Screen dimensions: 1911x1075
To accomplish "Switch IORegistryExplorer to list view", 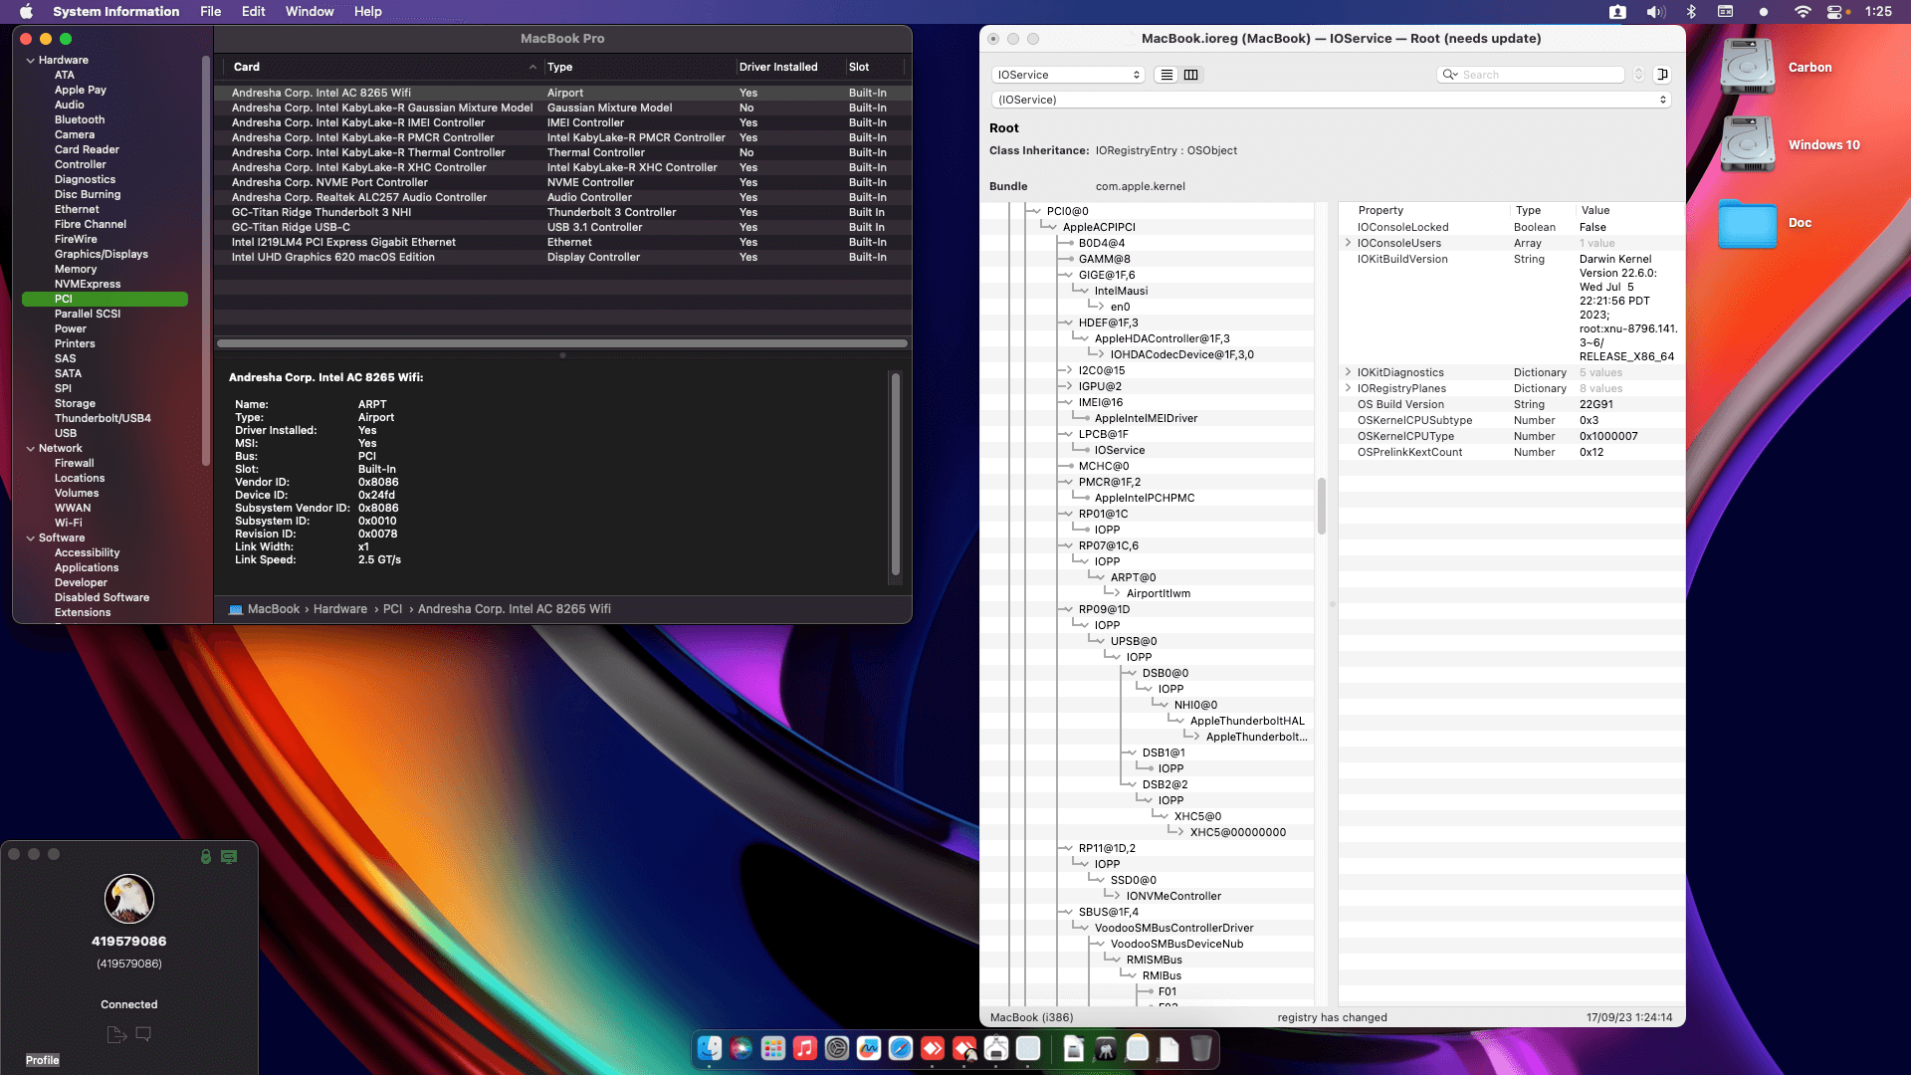I will (x=1167, y=75).
